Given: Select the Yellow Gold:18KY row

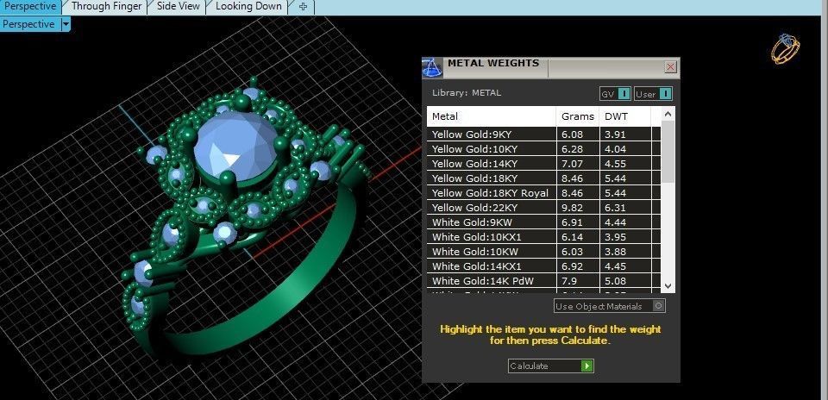Looking at the screenshot, I should point(544,178).
